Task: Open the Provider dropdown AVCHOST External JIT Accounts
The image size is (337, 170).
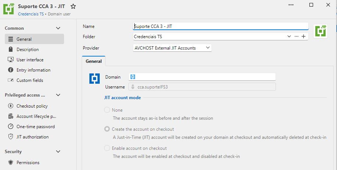Action: click(x=172, y=48)
